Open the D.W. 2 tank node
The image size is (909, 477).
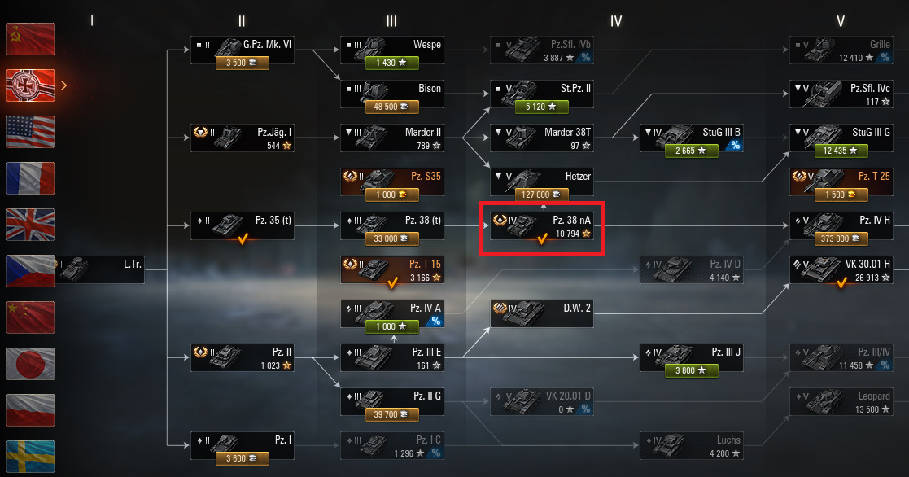pos(542,314)
